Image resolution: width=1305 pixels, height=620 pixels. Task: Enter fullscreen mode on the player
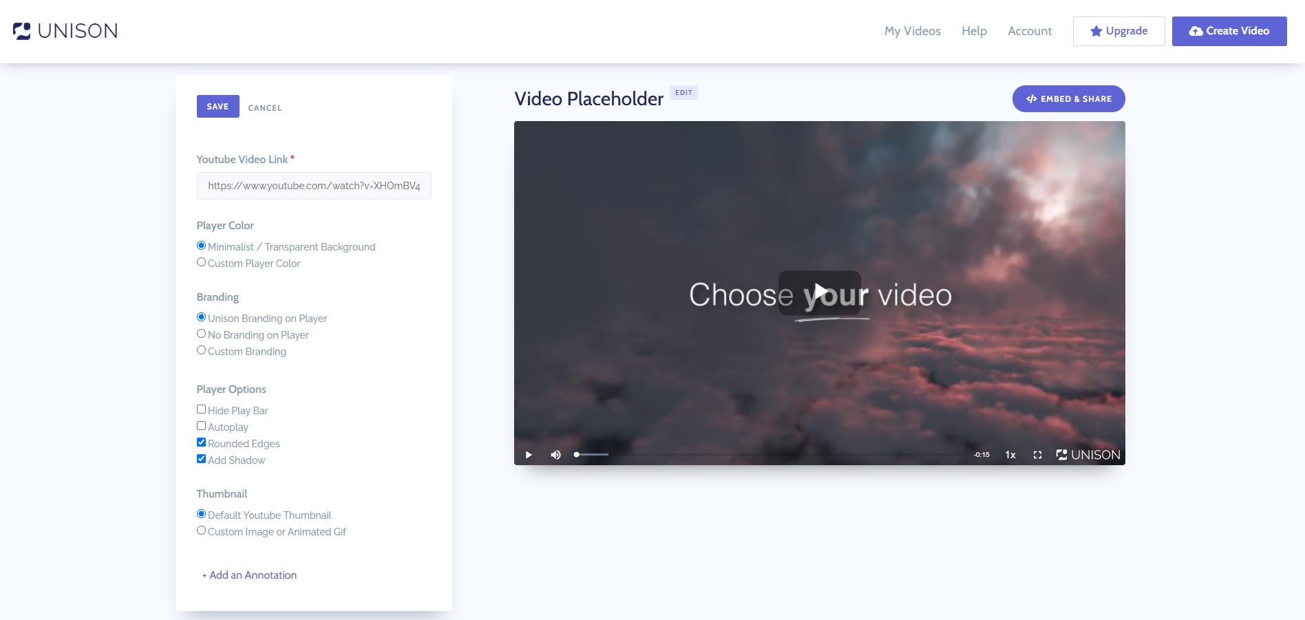(x=1037, y=454)
